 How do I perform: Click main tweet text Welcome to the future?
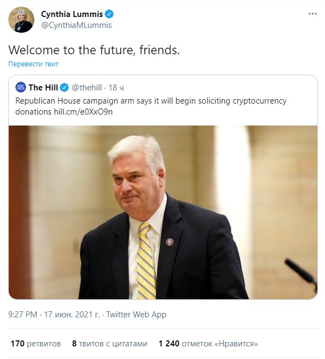tap(94, 50)
